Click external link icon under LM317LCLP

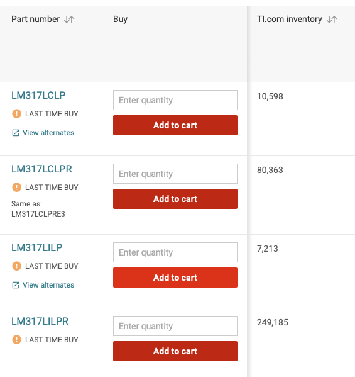tap(16, 133)
